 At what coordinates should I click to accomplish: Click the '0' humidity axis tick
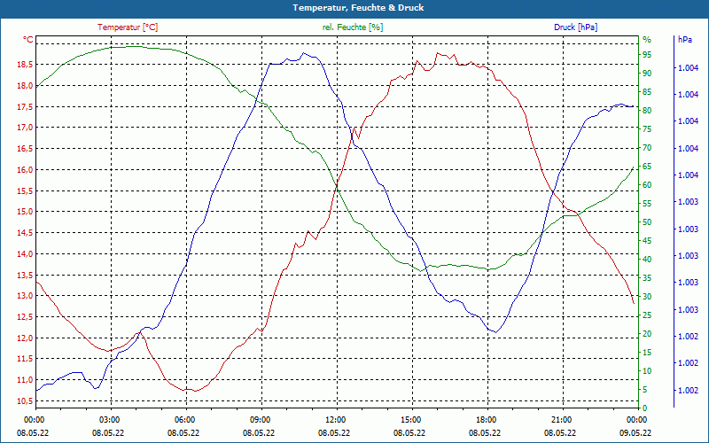645,408
